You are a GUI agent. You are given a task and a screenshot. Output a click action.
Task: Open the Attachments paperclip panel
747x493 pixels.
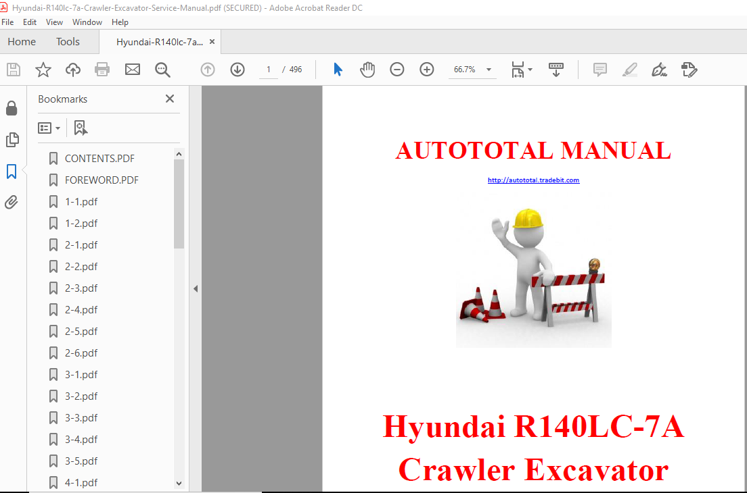tap(12, 203)
